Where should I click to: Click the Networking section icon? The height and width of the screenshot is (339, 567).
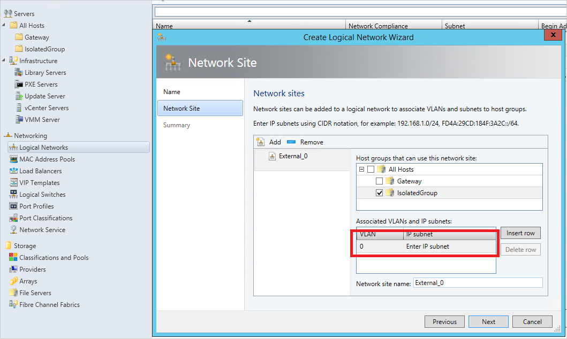tap(8, 135)
